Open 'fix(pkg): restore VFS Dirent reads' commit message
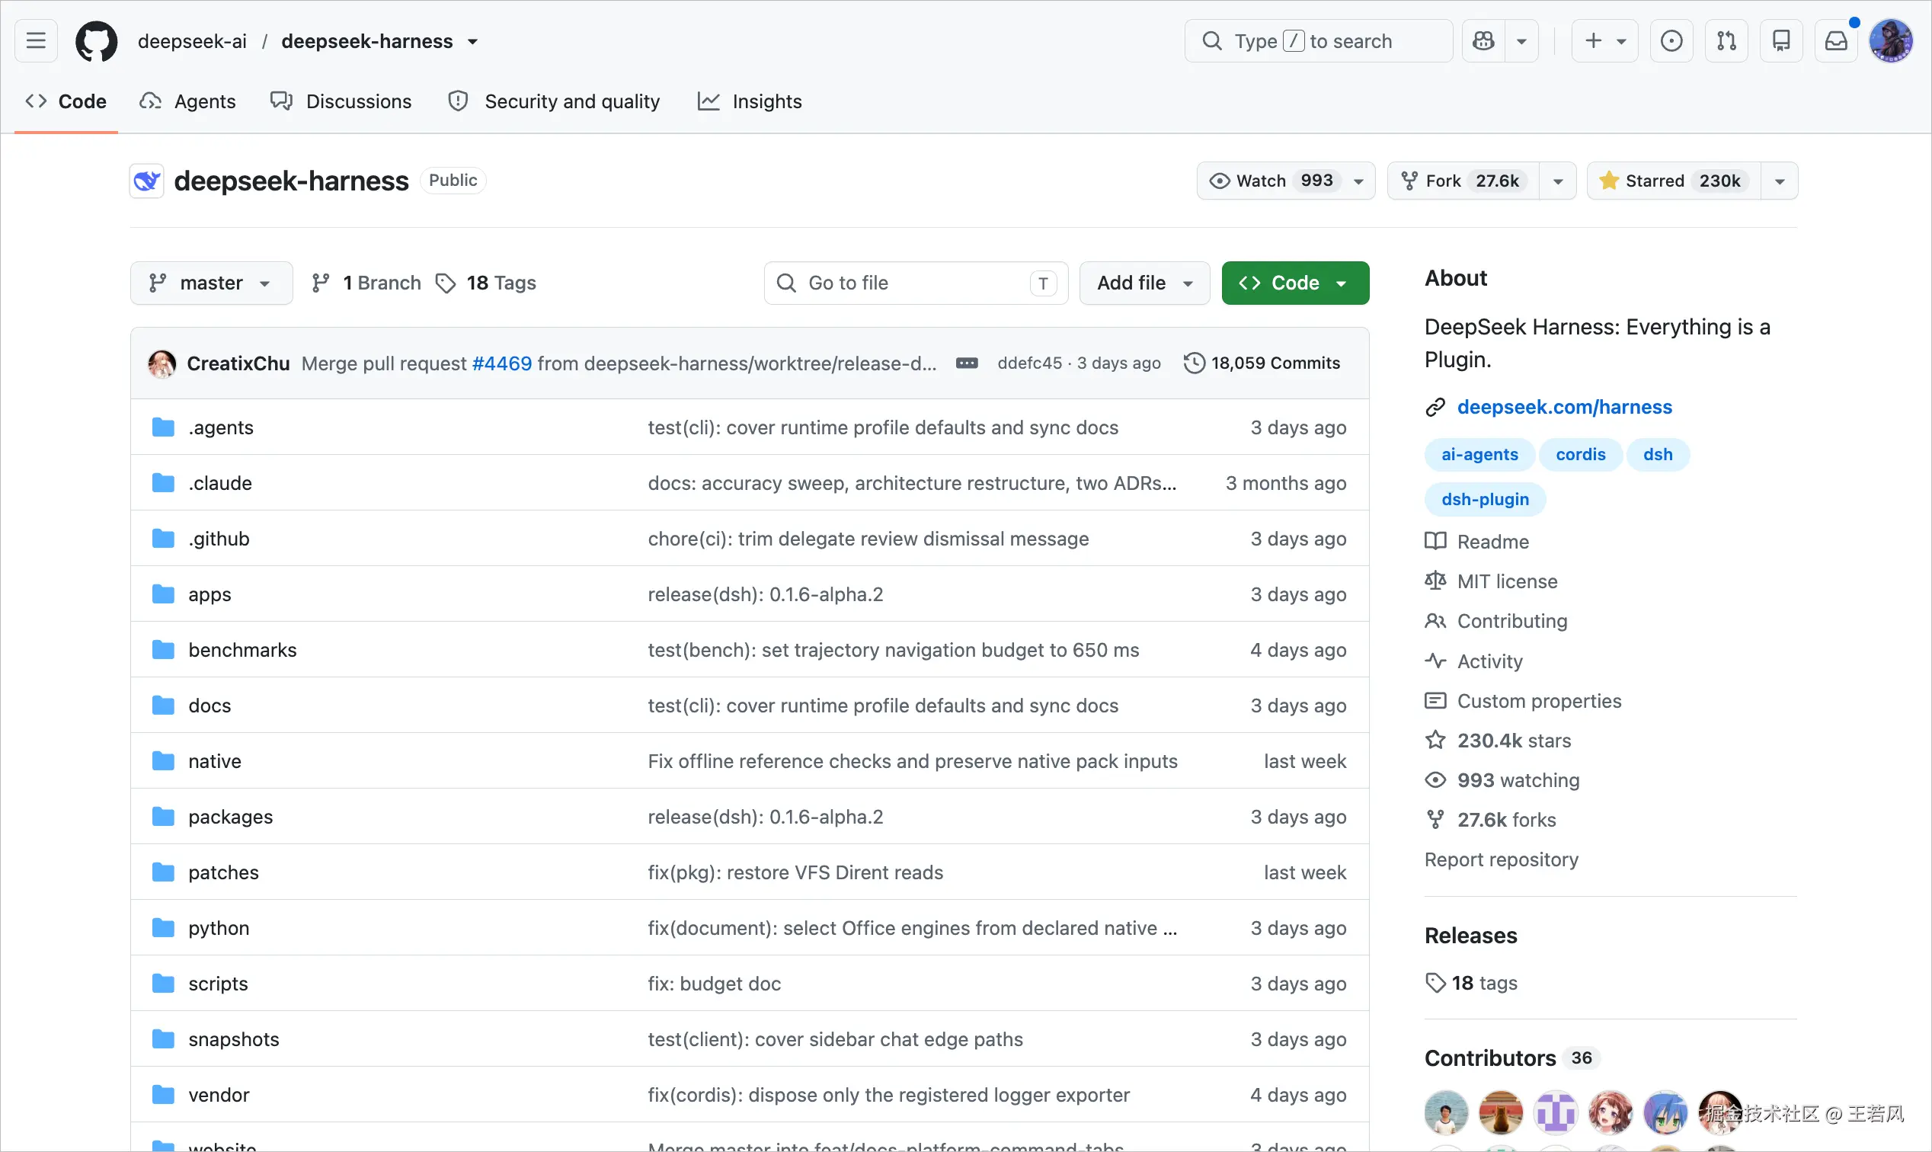The image size is (1932, 1152). coord(795,872)
